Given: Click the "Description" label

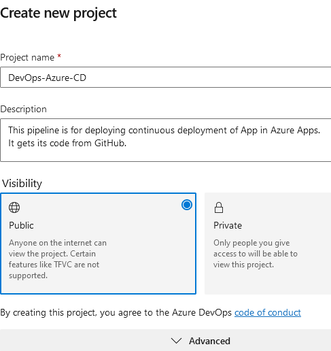Looking at the screenshot, I should (x=23, y=109).
